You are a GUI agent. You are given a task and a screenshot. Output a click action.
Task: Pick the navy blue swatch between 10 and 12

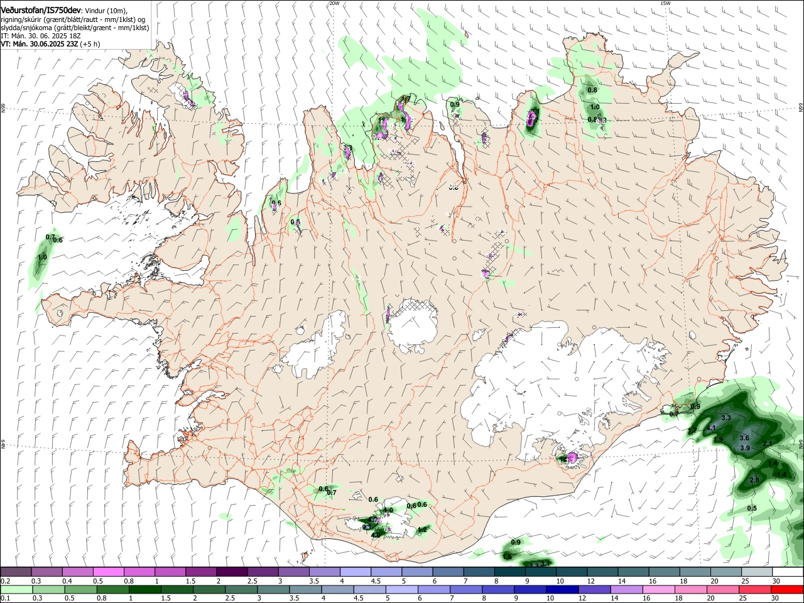(x=563, y=590)
